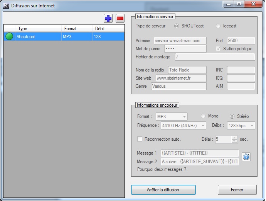Expand the Fréquence 44100 Hz dropdown
The width and height of the screenshot is (266, 201).
pos(184,126)
